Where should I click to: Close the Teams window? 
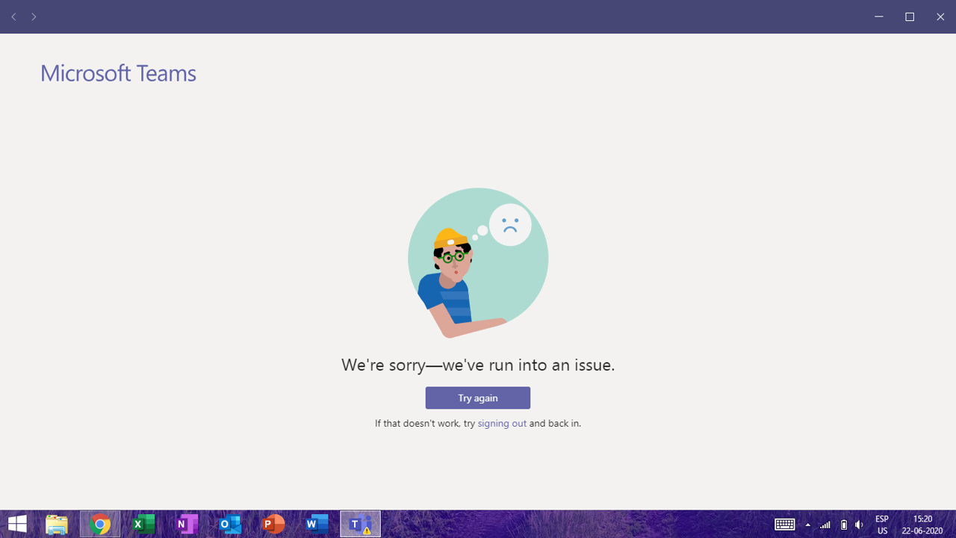[940, 16]
